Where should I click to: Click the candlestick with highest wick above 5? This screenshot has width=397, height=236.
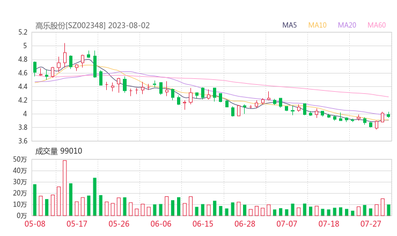(65, 54)
